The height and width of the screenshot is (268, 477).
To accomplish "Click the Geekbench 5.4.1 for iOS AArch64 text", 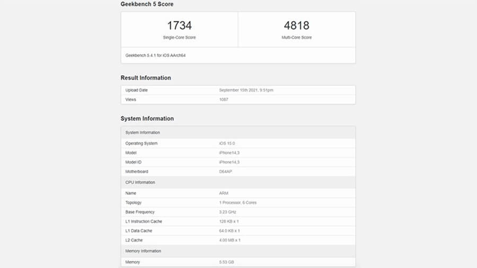I will 155,55.
